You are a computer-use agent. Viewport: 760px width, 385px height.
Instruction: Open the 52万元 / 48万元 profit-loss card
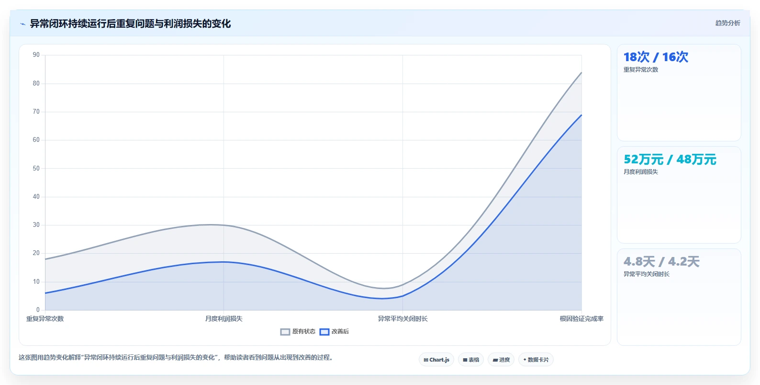pos(679,195)
